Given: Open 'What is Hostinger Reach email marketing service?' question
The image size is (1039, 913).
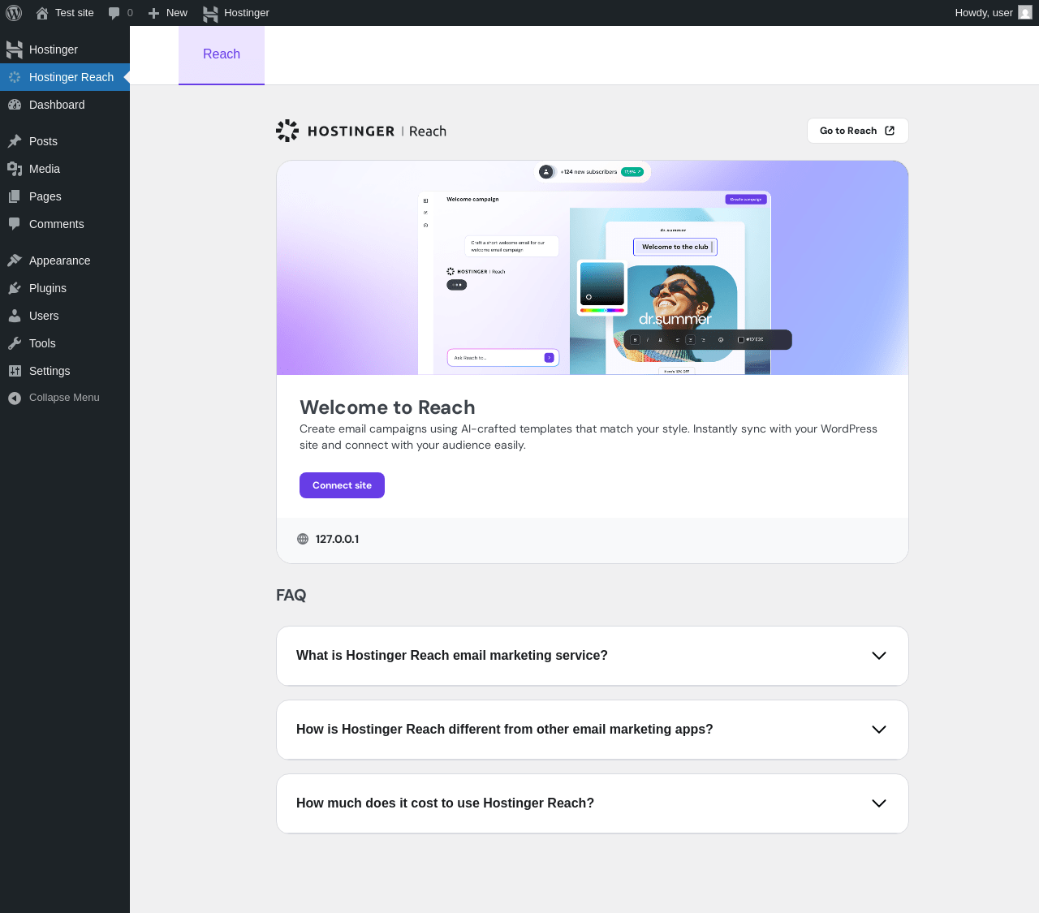Looking at the screenshot, I should [593, 656].
